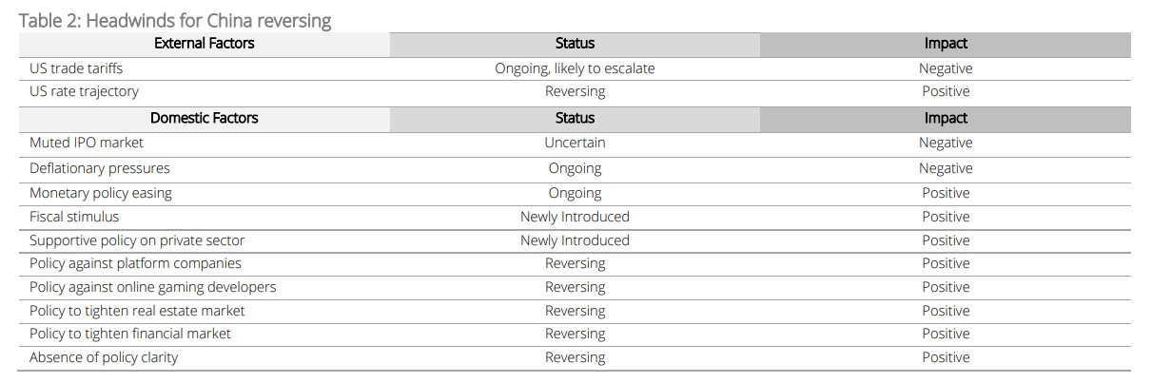1152x383 pixels.
Task: Click the 'Absence of policy clarity' label
Action: tap(104, 357)
